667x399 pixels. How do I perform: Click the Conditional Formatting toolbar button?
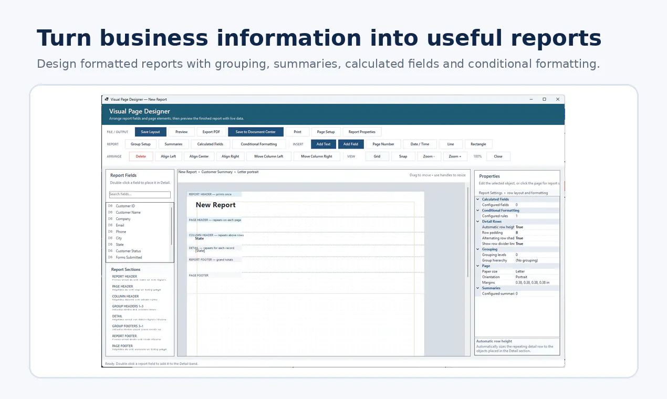tap(259, 144)
